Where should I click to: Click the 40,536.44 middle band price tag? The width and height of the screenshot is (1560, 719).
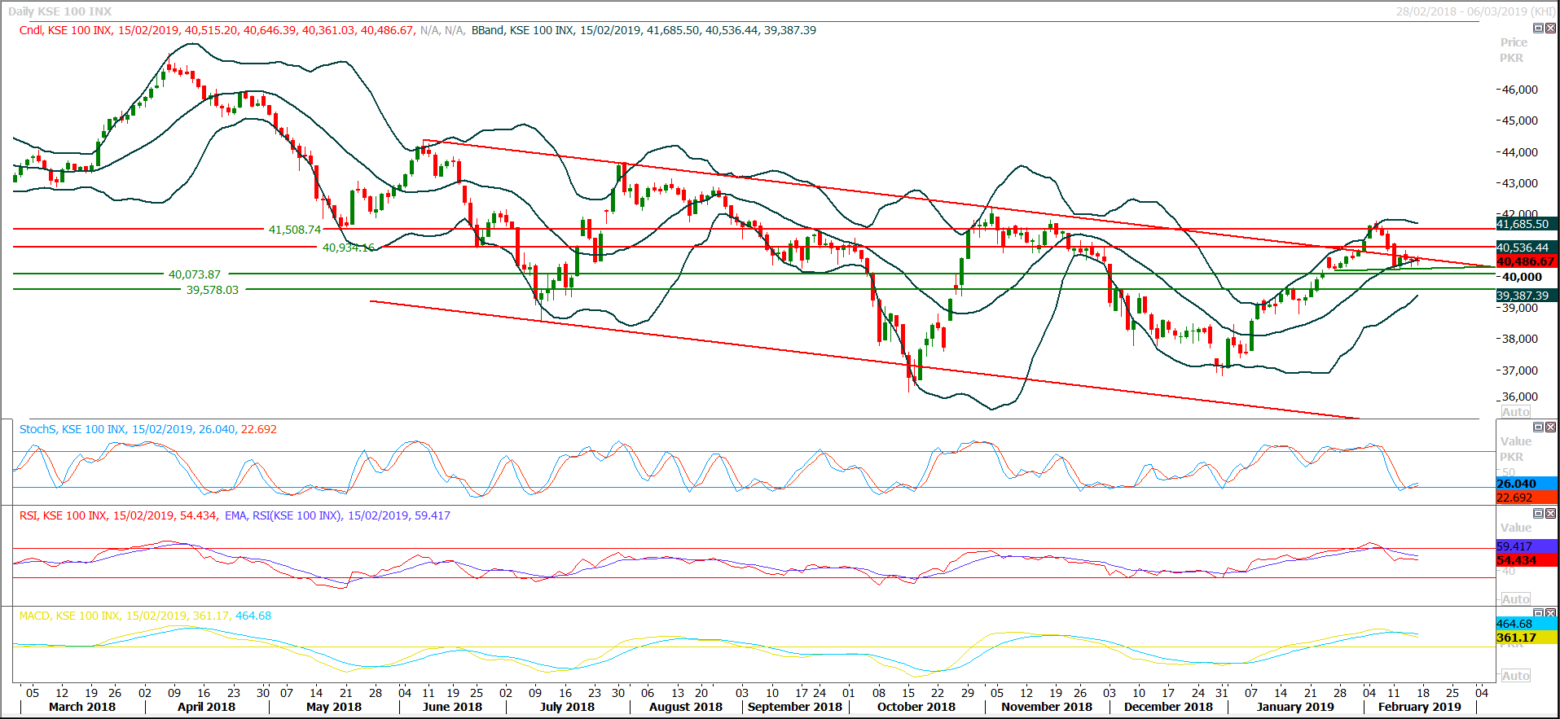pos(1527,248)
